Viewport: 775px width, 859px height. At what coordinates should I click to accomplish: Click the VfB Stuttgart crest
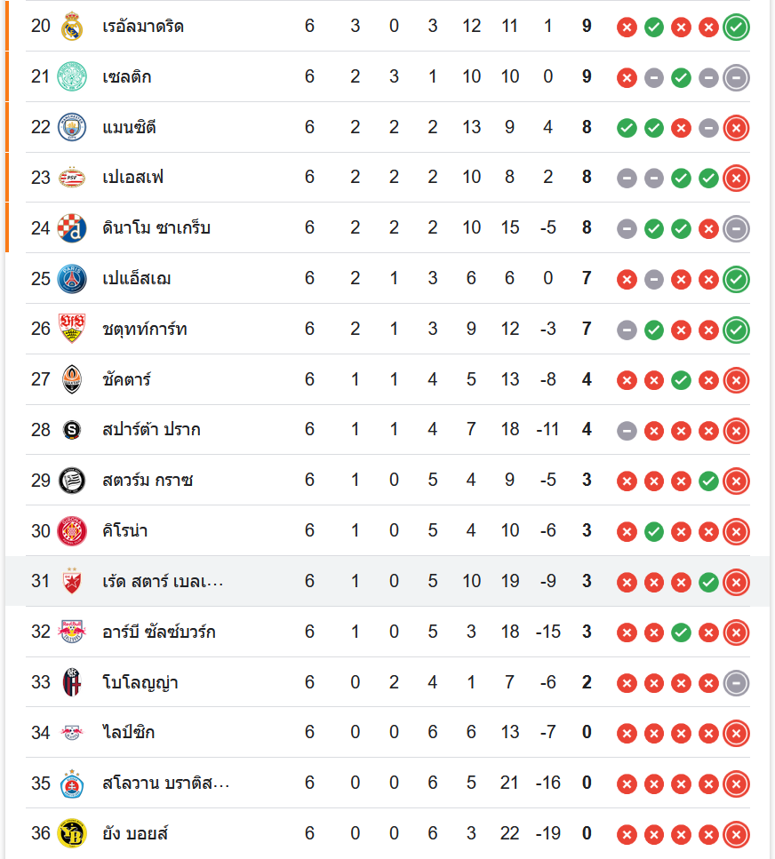coord(71,330)
